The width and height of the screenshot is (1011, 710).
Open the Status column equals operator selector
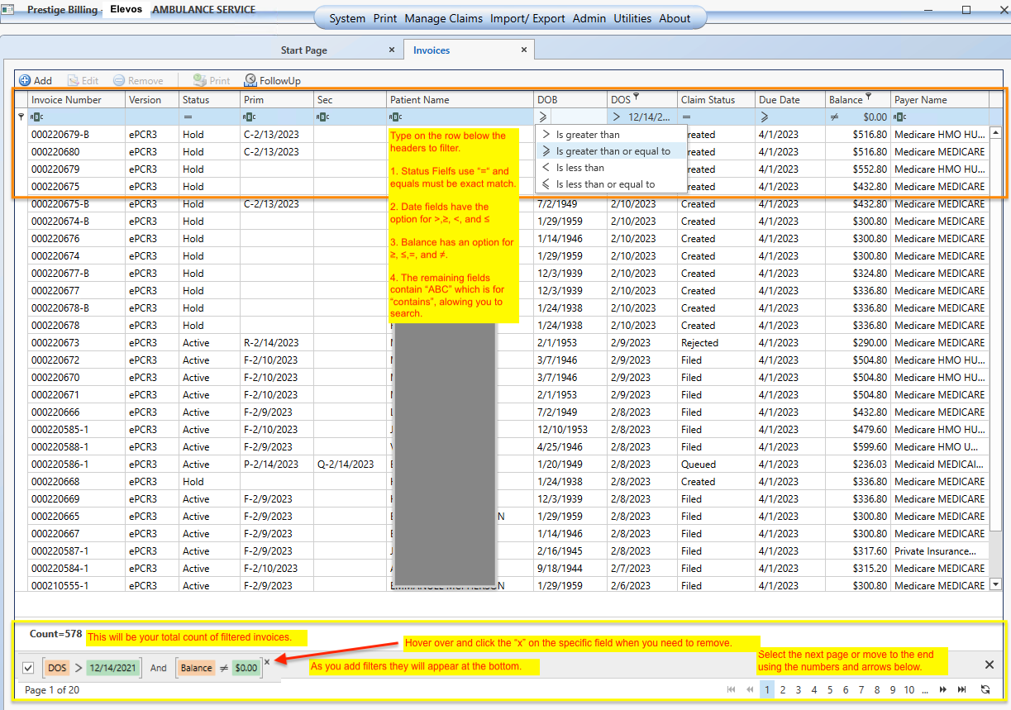(x=188, y=117)
